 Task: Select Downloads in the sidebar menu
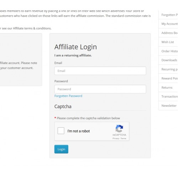coord(168,60)
